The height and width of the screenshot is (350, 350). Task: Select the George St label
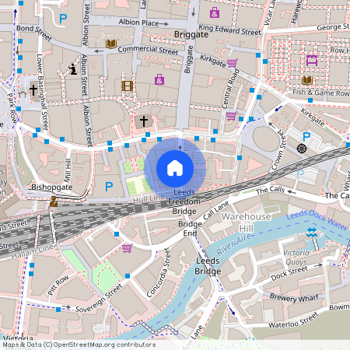(333, 26)
